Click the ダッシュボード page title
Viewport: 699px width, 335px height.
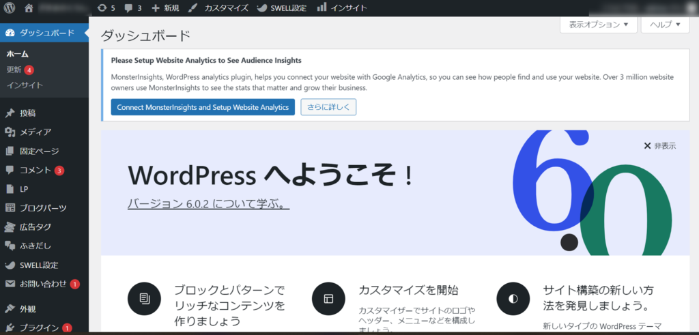click(x=146, y=35)
